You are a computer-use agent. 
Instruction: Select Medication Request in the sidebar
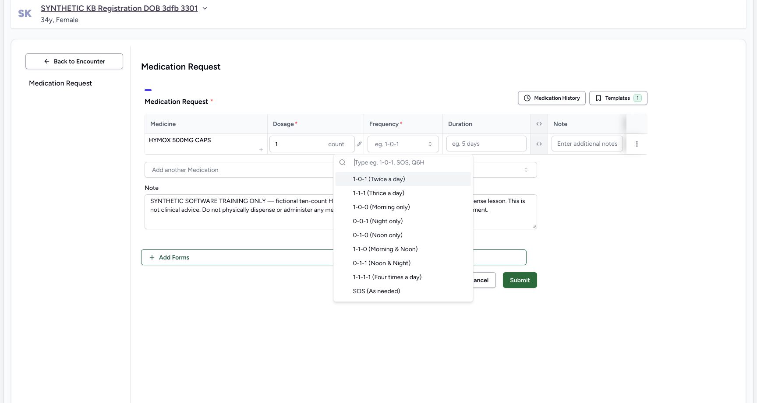pyautogui.click(x=60, y=83)
